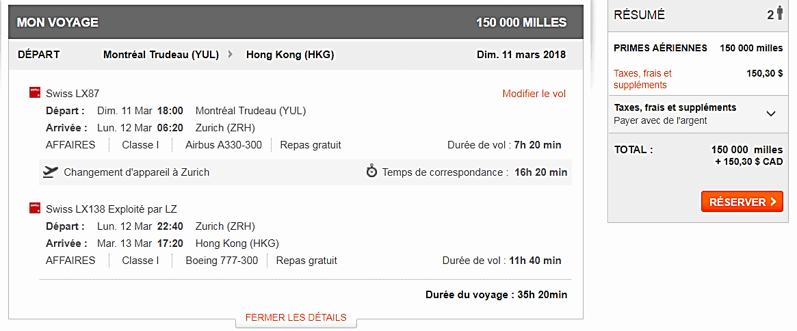The width and height of the screenshot is (797, 331).
Task: Click the Dim. 11 mars 2018 departure date
Action: 521,55
